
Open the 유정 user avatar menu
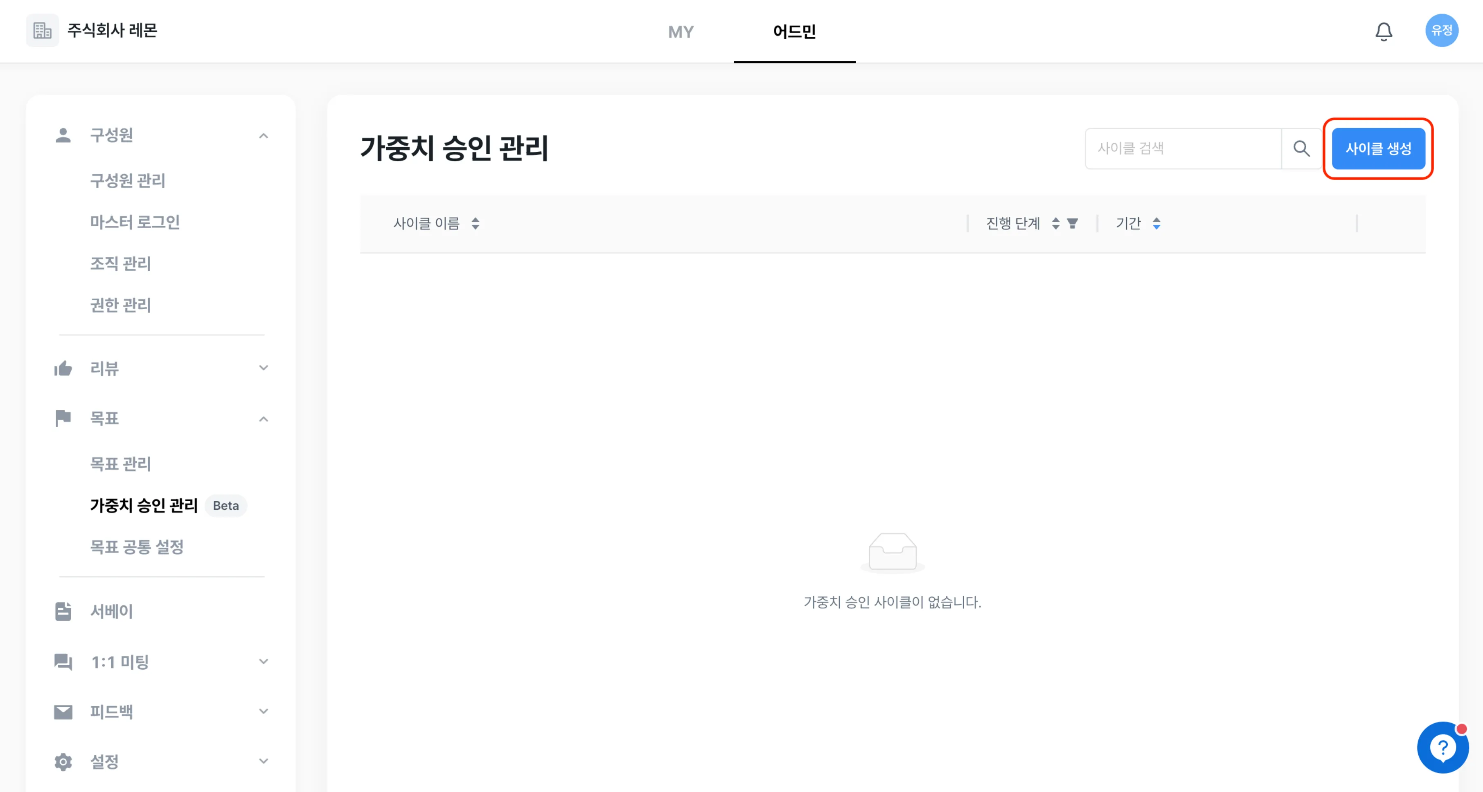click(1441, 31)
